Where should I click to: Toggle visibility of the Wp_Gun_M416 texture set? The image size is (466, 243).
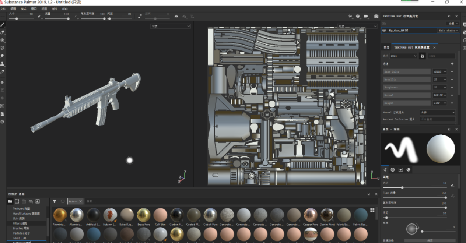(384, 30)
